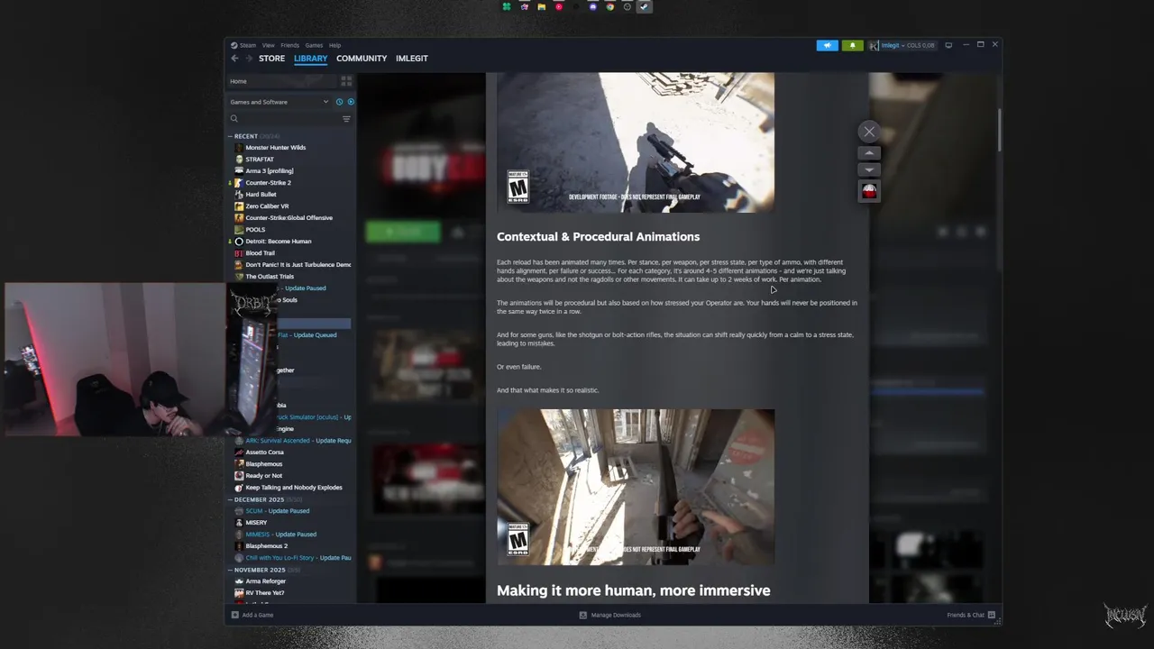1154x649 pixels.
Task: Click the Manage Downloads icon
Action: [x=583, y=615]
